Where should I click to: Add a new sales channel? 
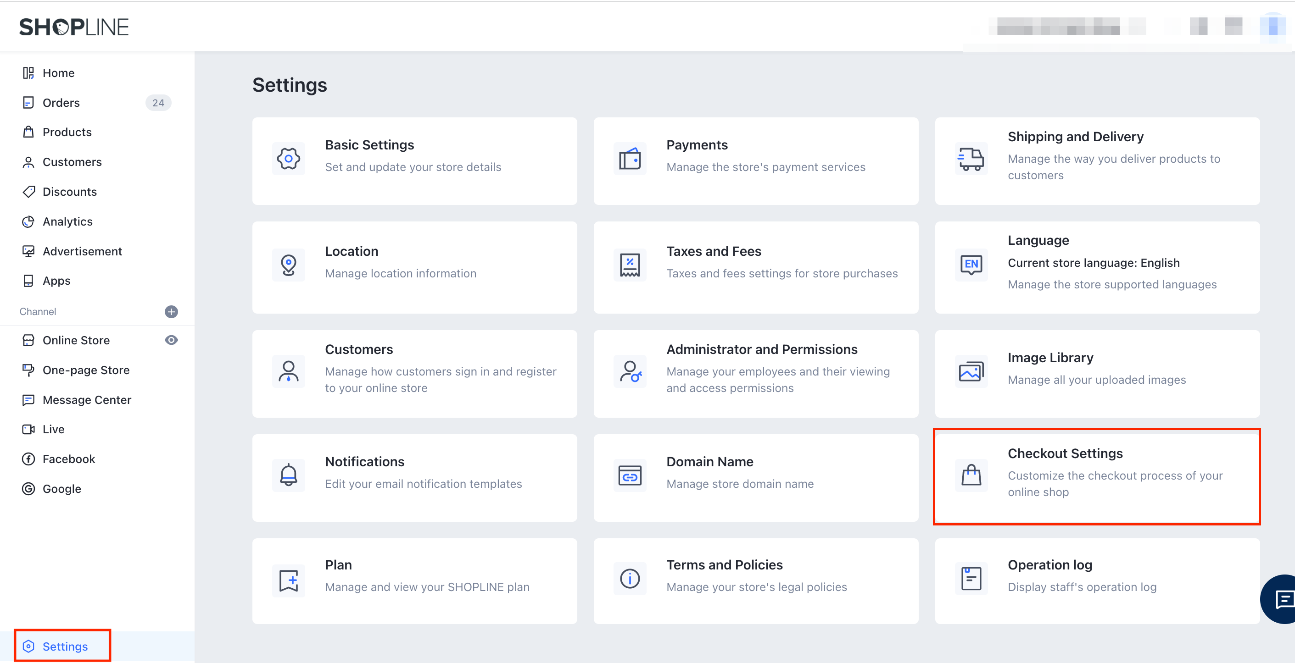[171, 311]
